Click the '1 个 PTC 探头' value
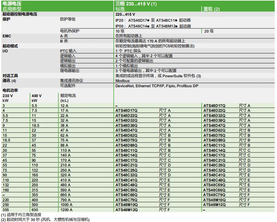The width and height of the screenshot is (277, 222). [x=128, y=51]
